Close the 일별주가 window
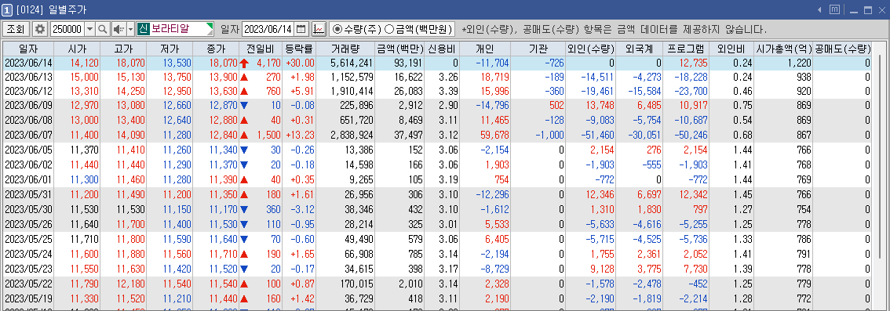 click(x=883, y=9)
